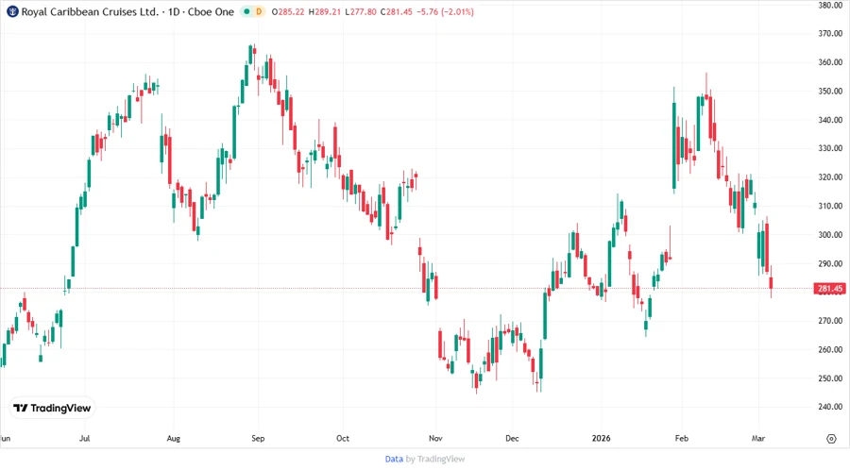Click the 360.00 price axis label

point(830,62)
